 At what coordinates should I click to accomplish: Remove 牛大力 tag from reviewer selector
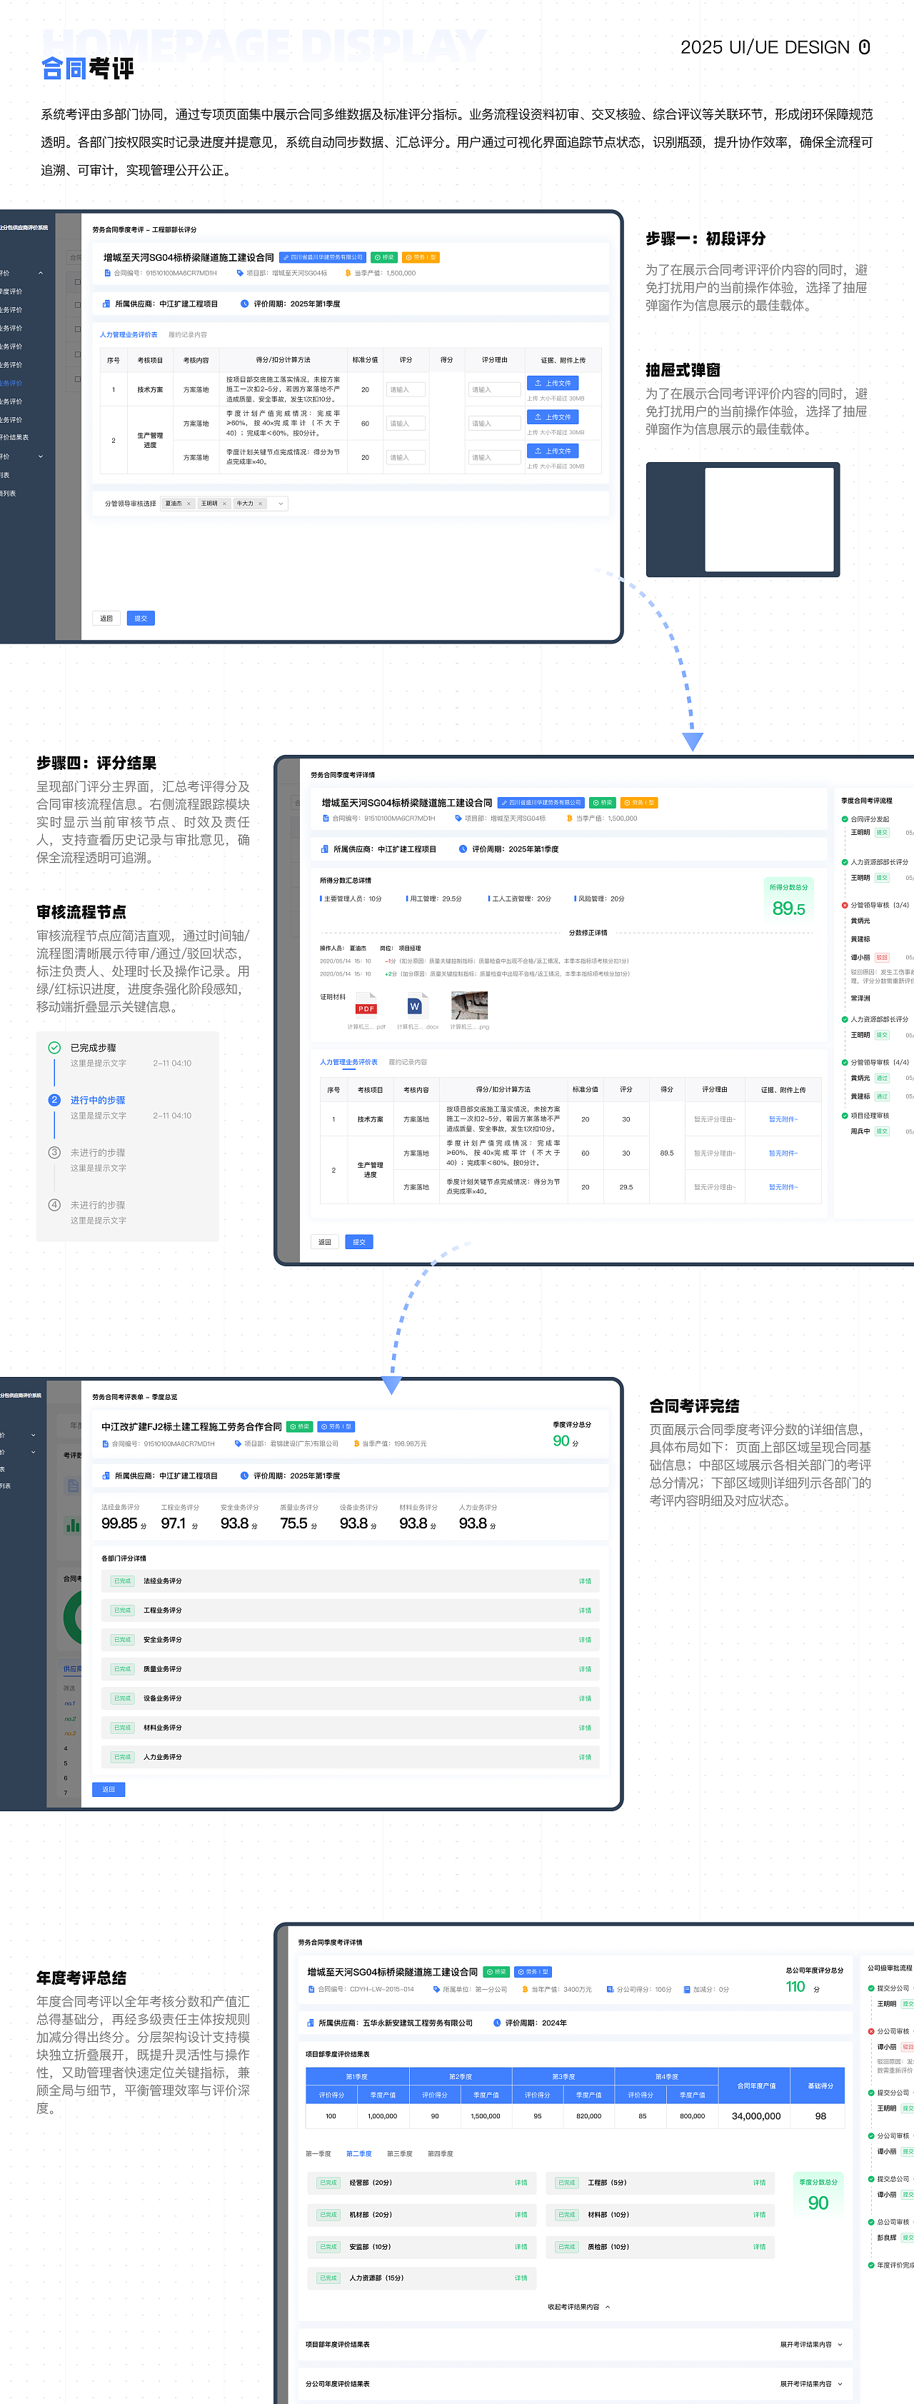(260, 504)
